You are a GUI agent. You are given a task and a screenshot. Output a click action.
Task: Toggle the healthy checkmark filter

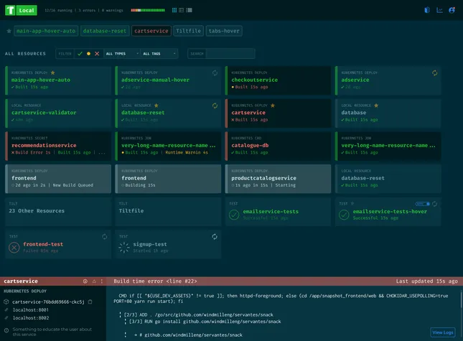(80, 54)
